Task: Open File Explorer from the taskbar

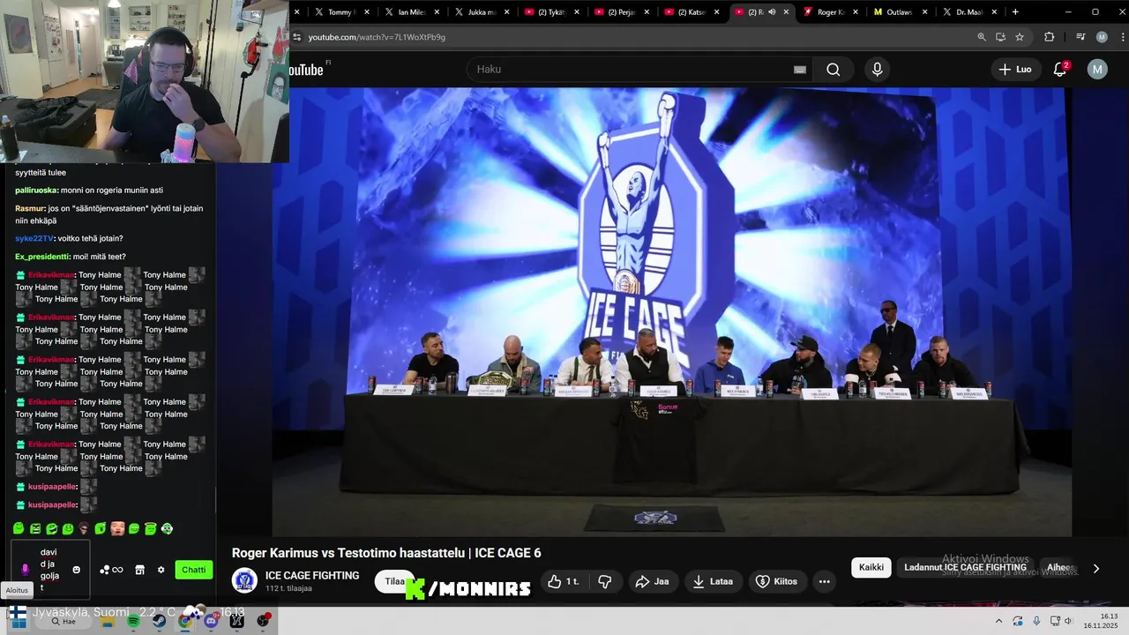Action: tap(108, 621)
